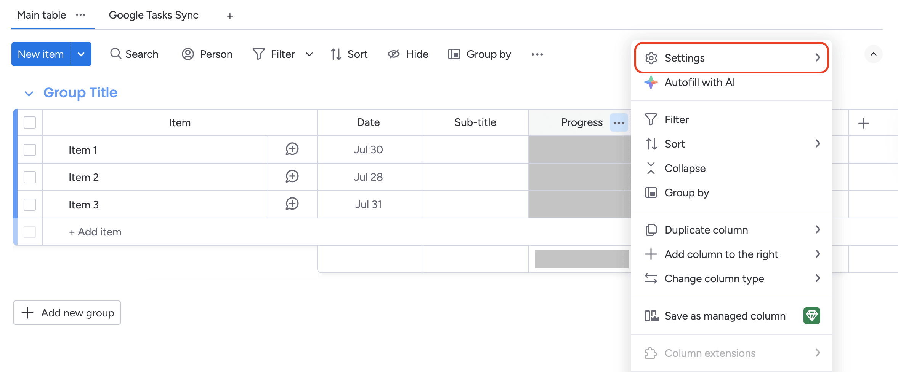This screenshot has height=372, width=898.
Task: Click the Hide columns button
Action: coord(408,54)
